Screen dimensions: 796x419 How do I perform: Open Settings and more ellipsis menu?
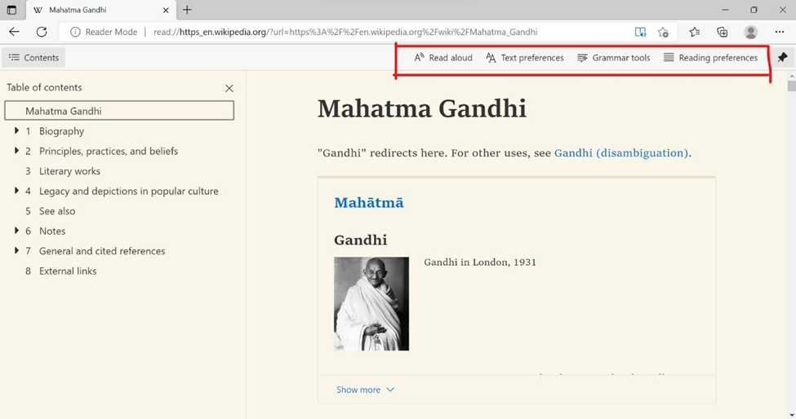[780, 32]
